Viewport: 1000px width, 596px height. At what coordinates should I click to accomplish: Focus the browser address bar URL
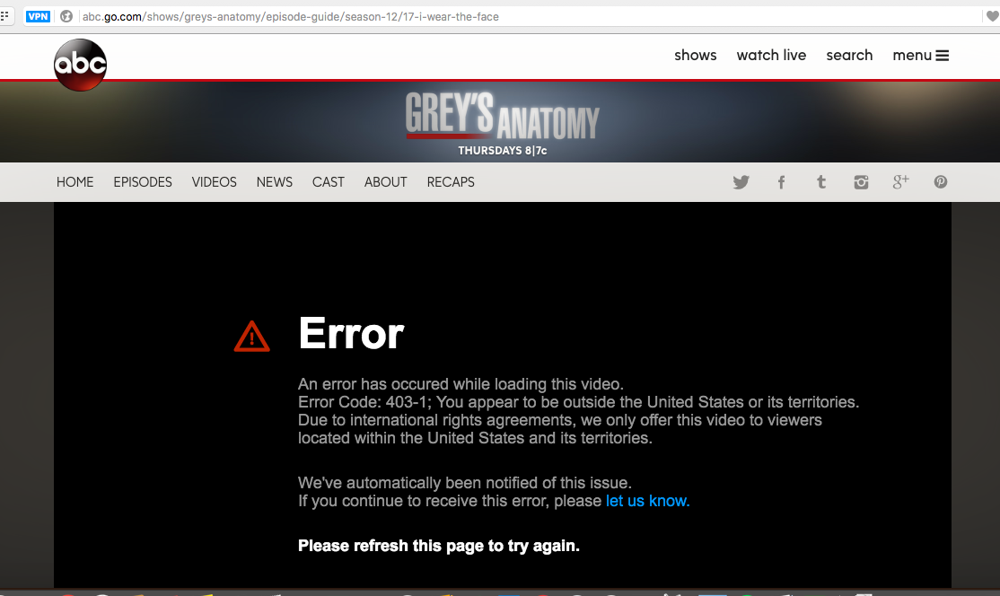(x=290, y=16)
